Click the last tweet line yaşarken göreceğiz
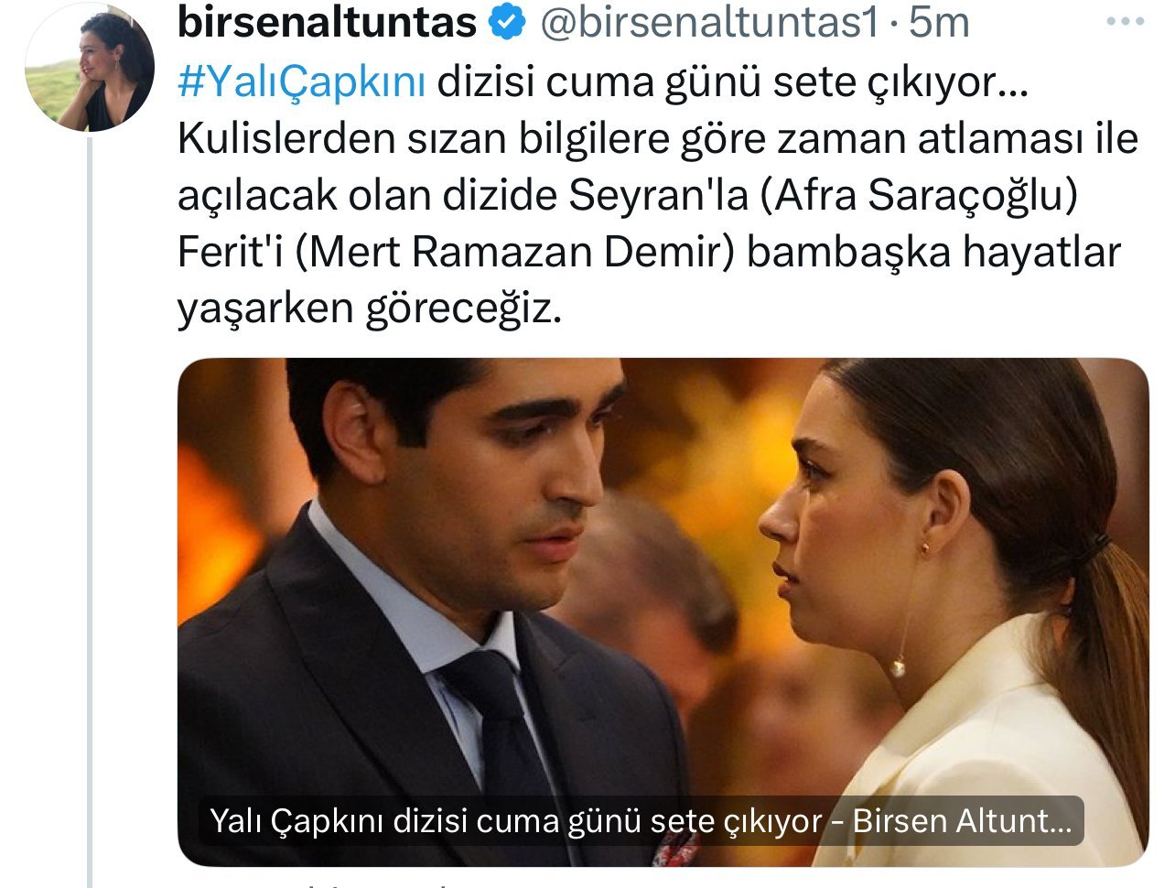Viewport: 1175px width, 888px height. click(x=368, y=309)
